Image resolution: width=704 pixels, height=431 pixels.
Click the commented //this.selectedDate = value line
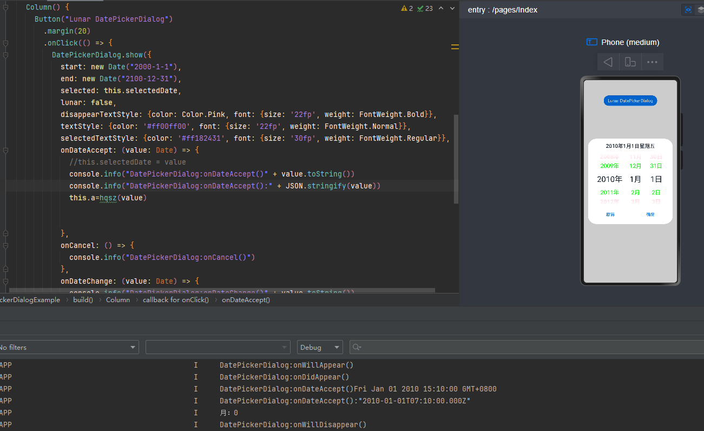point(128,162)
